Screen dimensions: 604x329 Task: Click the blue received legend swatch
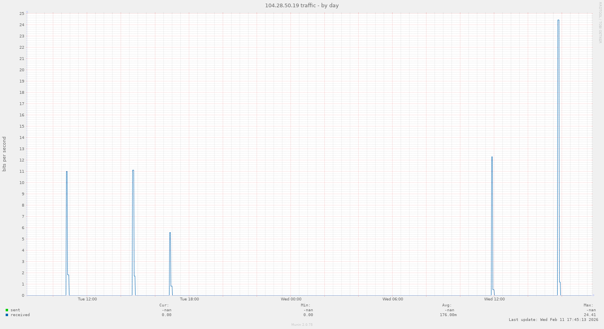point(7,315)
